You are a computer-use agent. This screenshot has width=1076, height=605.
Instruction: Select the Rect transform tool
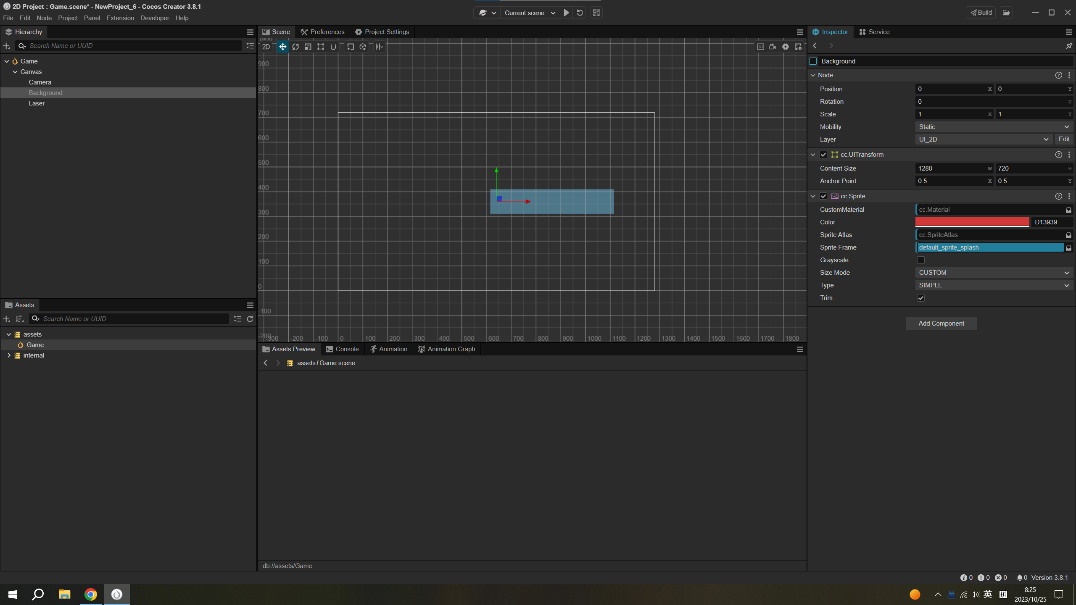[x=320, y=47]
